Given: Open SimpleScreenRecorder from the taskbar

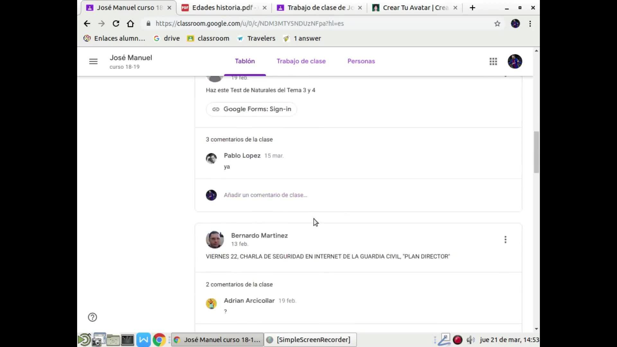Looking at the screenshot, I should pyautogui.click(x=310, y=340).
